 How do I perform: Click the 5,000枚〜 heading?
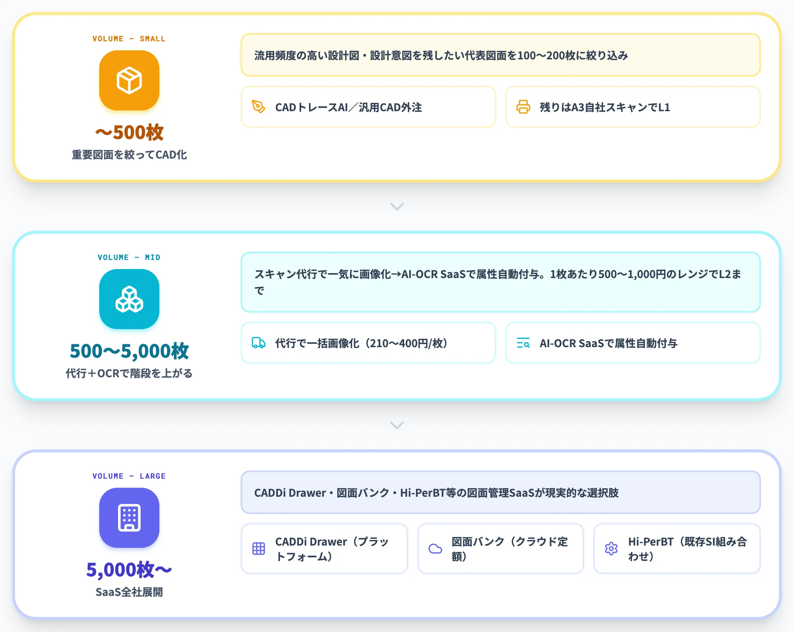129,570
